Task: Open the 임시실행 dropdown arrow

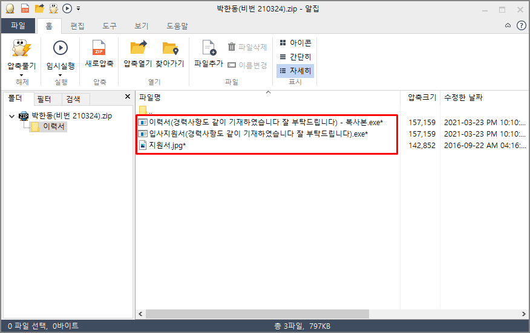Action: tap(61, 75)
